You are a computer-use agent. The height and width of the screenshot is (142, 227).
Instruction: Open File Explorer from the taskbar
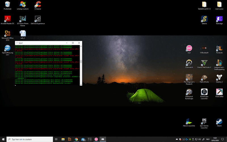coord(63,139)
